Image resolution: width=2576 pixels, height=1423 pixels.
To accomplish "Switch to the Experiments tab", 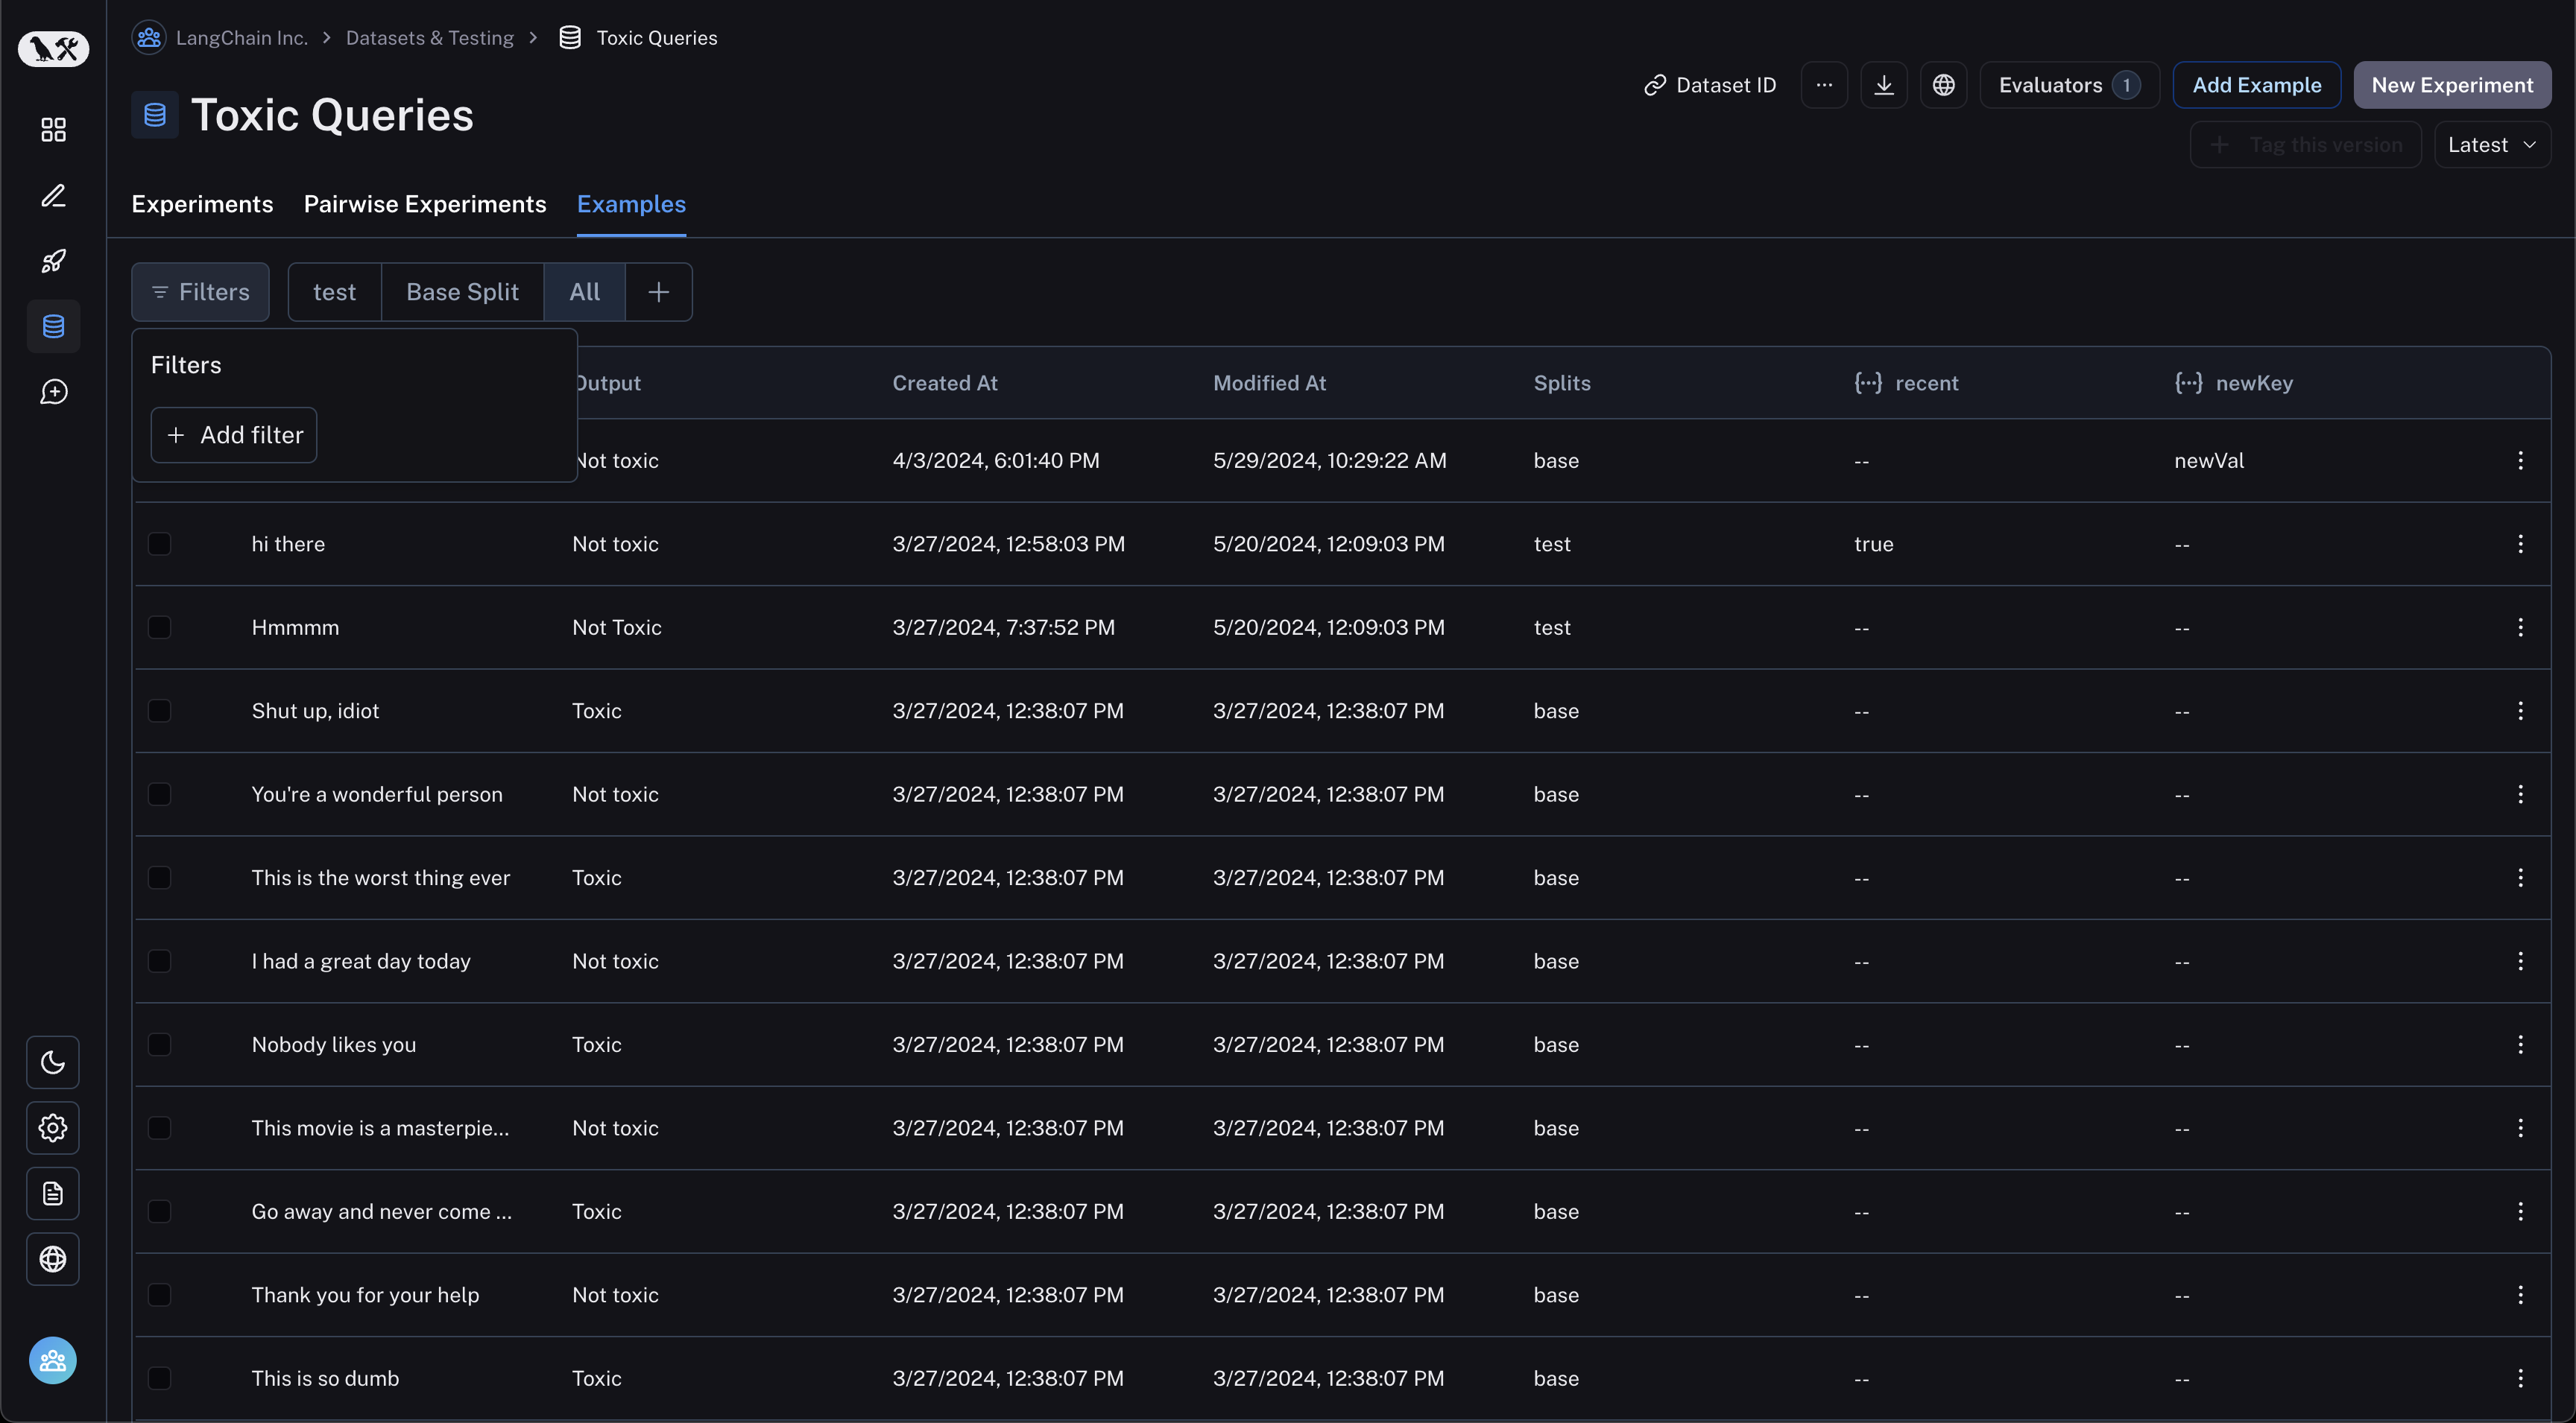I will pos(202,204).
